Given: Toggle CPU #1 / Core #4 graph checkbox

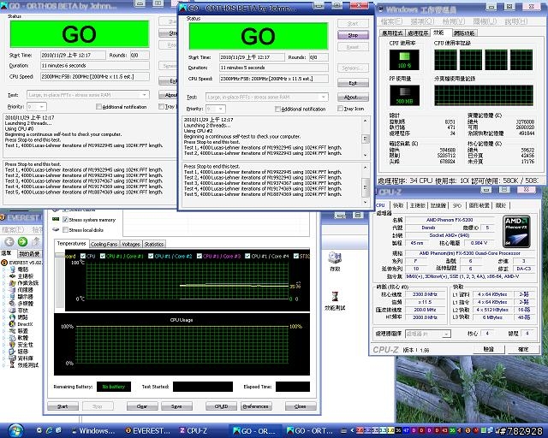Looking at the screenshot, I should pyautogui.click(x=247, y=256).
